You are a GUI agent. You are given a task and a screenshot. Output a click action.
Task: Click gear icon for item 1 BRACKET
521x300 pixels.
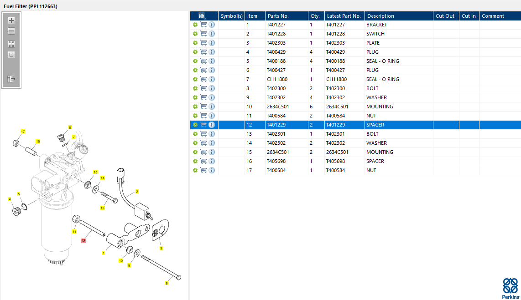[195, 25]
